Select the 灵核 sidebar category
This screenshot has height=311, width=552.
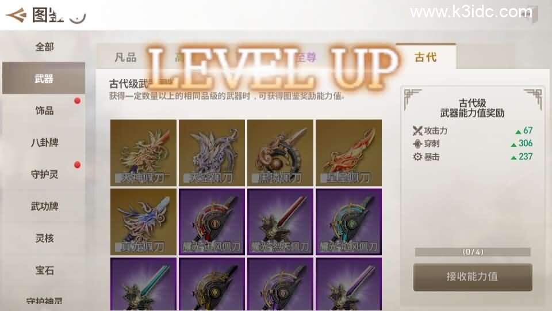tap(44, 238)
